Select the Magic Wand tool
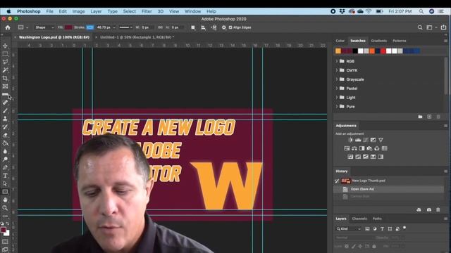The height and width of the screenshot is (253, 451). pos(5,70)
